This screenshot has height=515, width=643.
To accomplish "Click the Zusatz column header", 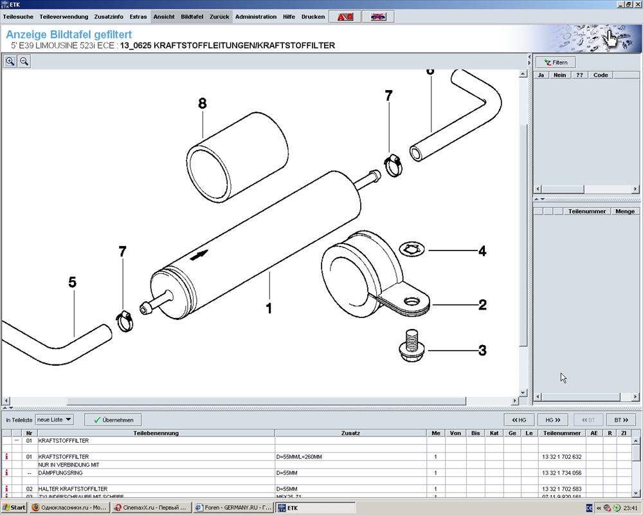I will tap(350, 433).
